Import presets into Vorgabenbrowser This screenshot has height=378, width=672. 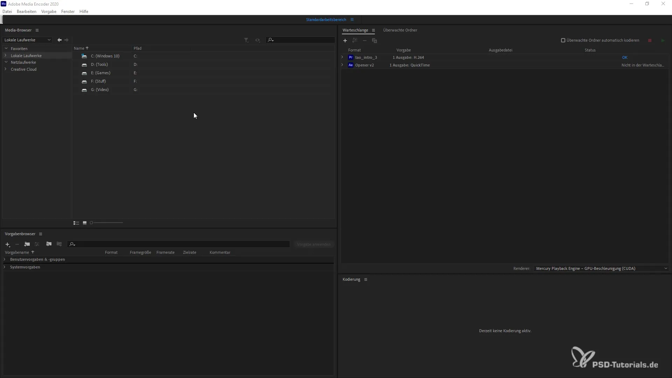[49, 244]
